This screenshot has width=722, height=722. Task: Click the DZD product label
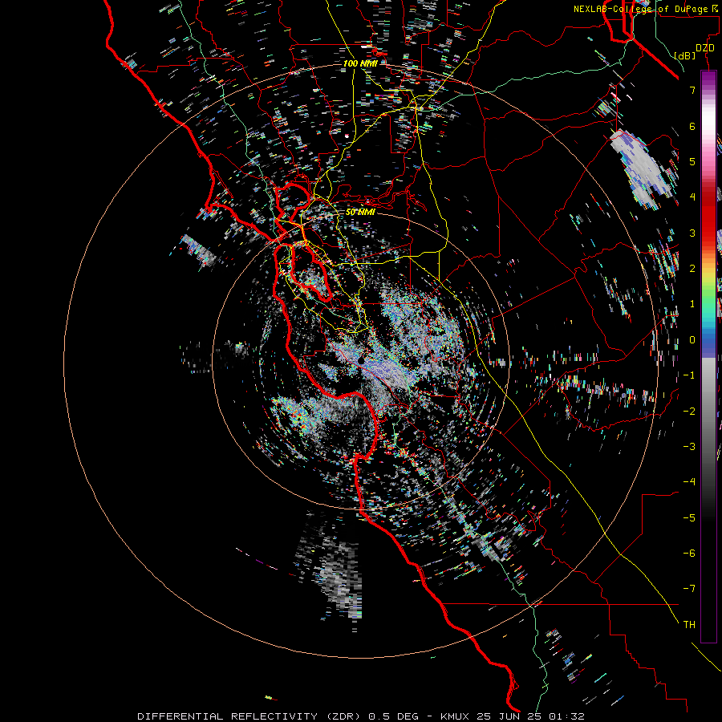coord(704,48)
